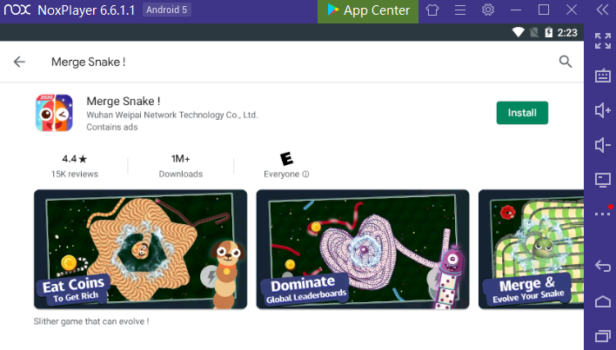Click the Android back arrow in the sidebar
Screen dimensions: 616x350
click(603, 267)
